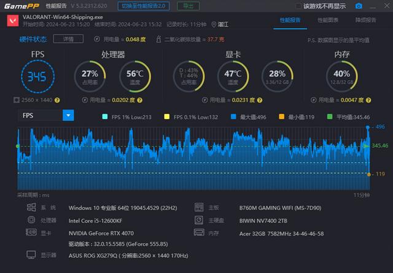The width and height of the screenshot is (393, 273).
Task: Click the resolution icon beside 2560 × 1440
Action: pyautogui.click(x=17, y=100)
